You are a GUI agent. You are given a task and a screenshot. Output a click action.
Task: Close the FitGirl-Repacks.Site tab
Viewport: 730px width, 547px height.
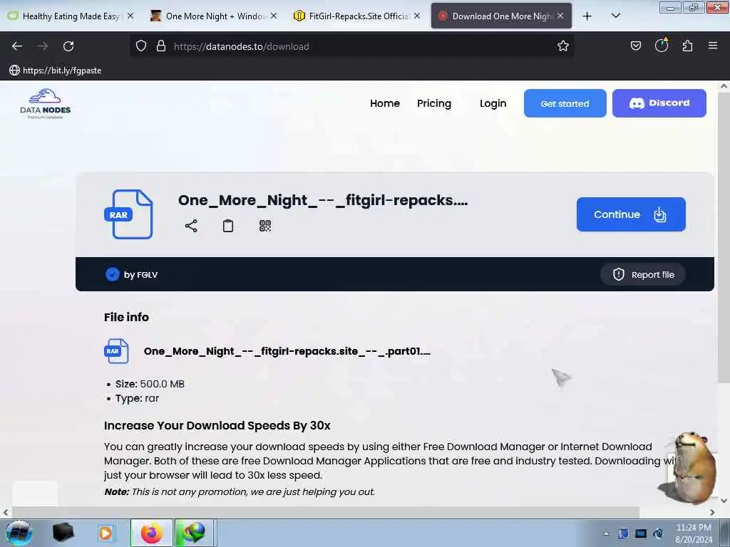[417, 16]
